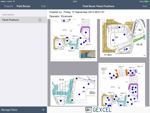Open the I3-S B5 plan thumbnail
This screenshot has height=113, width=150.
(x=74, y=90)
